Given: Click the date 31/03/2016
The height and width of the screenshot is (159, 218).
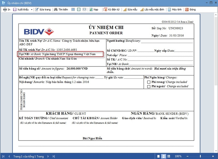Looking at the screenshot, I should coord(176,36).
